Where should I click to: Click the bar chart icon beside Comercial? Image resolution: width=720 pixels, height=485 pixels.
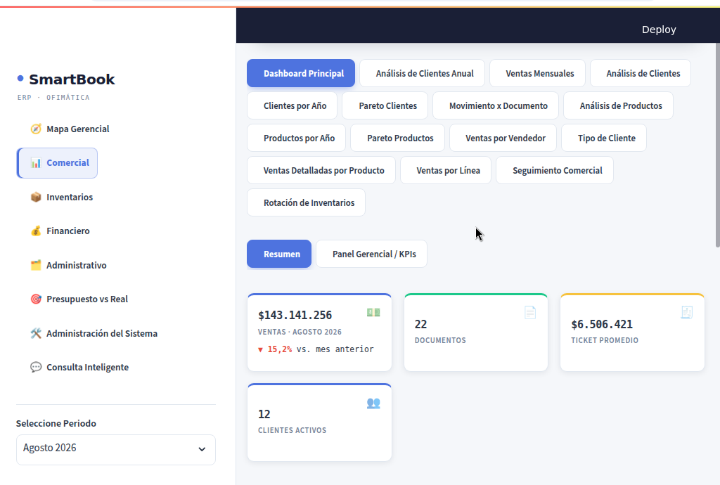pos(36,163)
